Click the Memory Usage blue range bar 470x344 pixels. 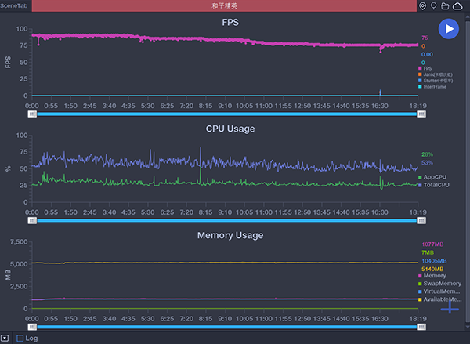[227, 327]
